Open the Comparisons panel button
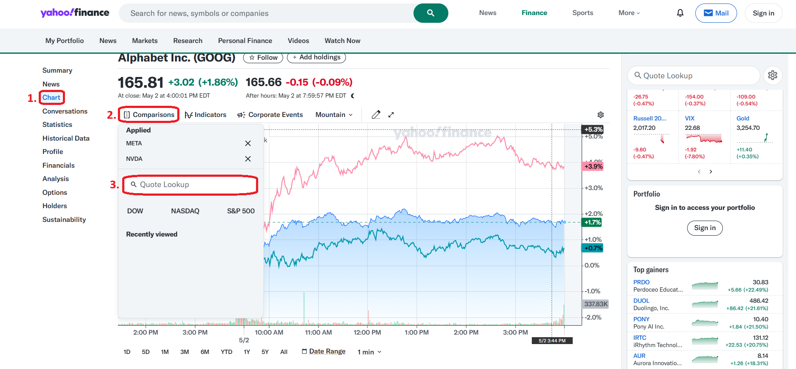 pyautogui.click(x=149, y=115)
